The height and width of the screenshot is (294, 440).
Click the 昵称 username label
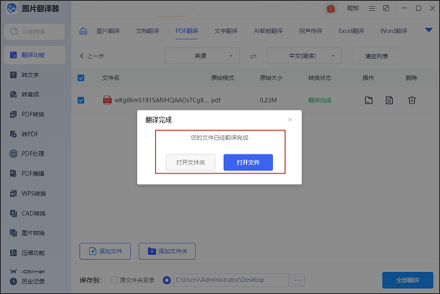353,9
